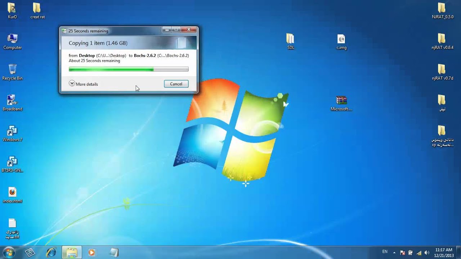Launch Internet Explorer from taskbar
The height and width of the screenshot is (259, 461).
coord(51,253)
